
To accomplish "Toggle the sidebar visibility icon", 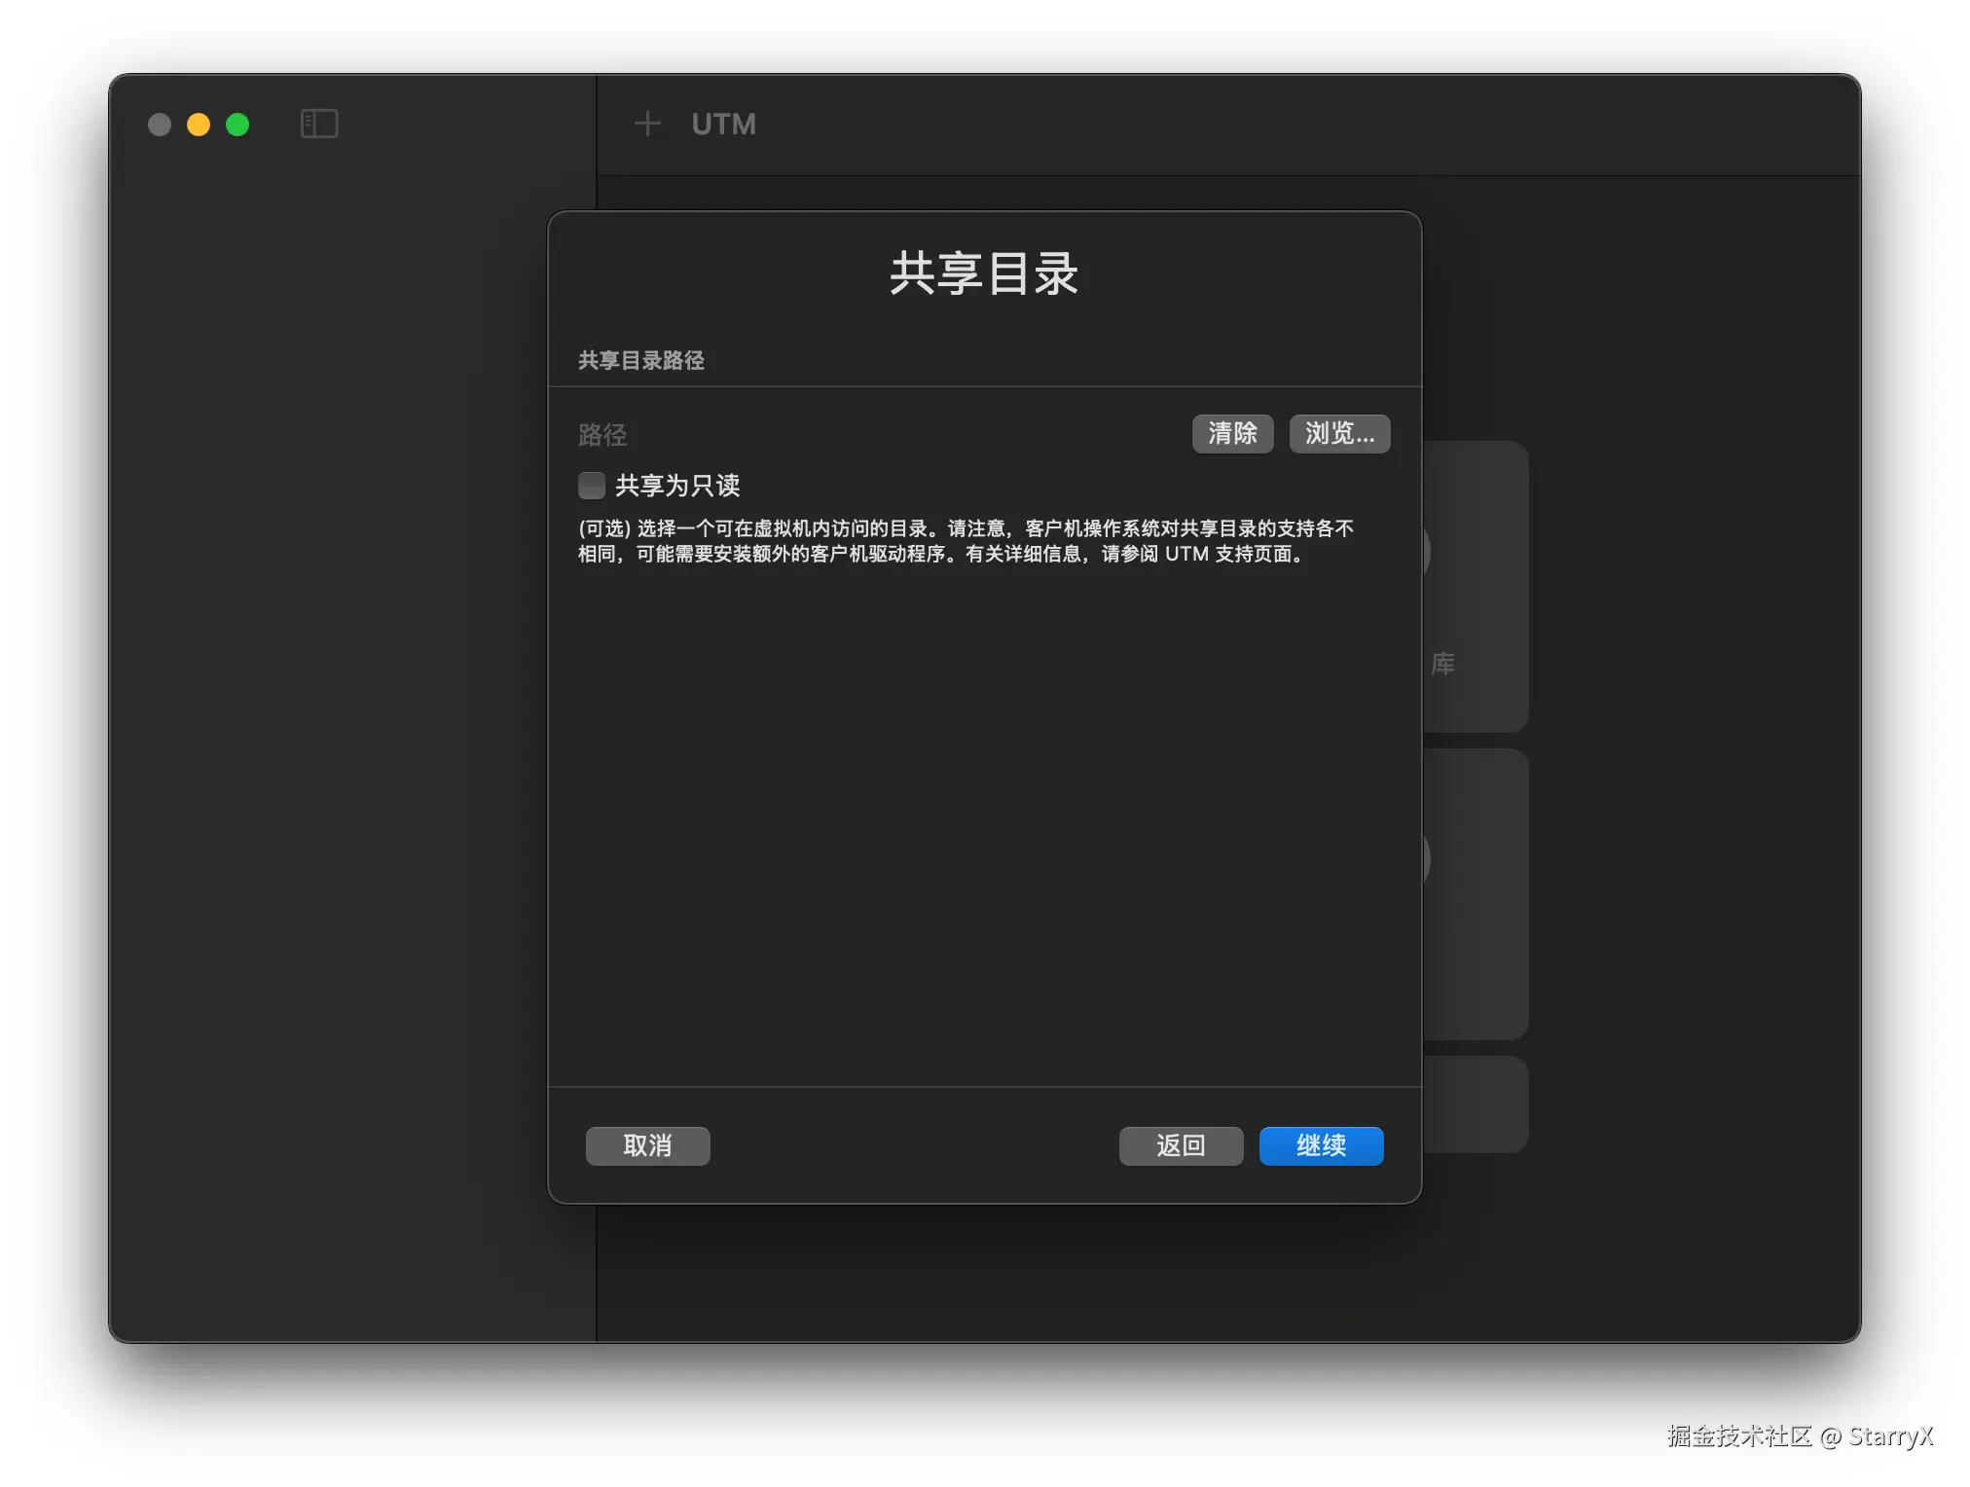I will (319, 124).
